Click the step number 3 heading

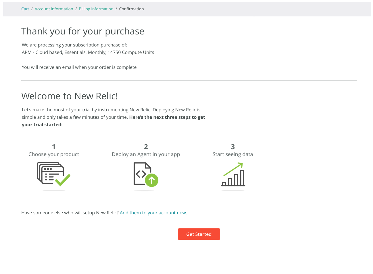(233, 147)
